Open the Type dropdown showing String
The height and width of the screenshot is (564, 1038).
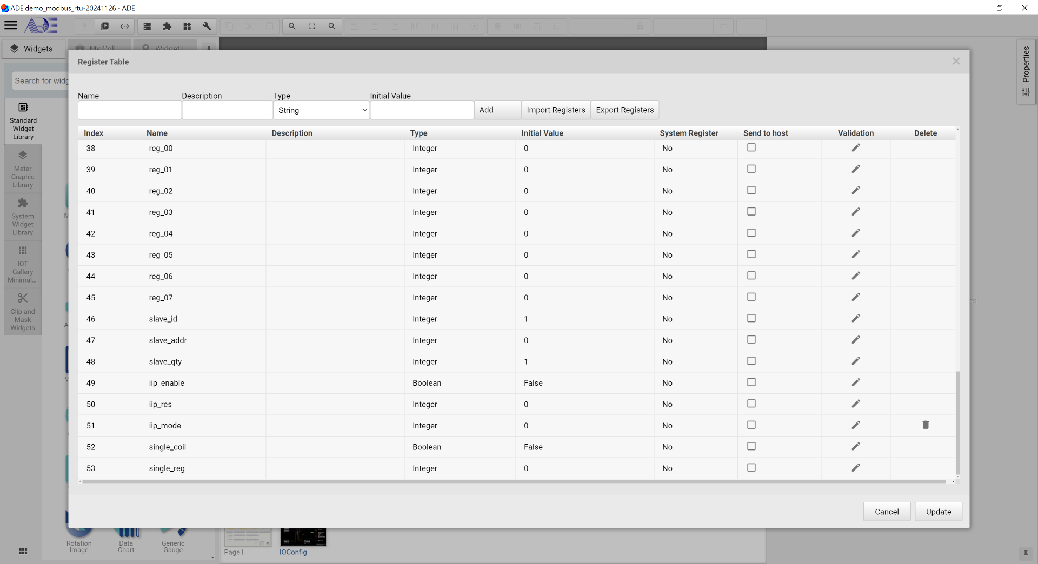click(322, 110)
